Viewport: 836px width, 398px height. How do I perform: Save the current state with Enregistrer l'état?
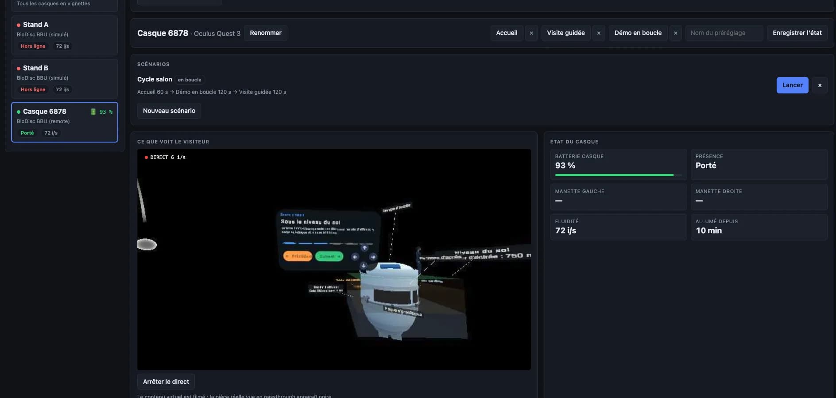(797, 33)
